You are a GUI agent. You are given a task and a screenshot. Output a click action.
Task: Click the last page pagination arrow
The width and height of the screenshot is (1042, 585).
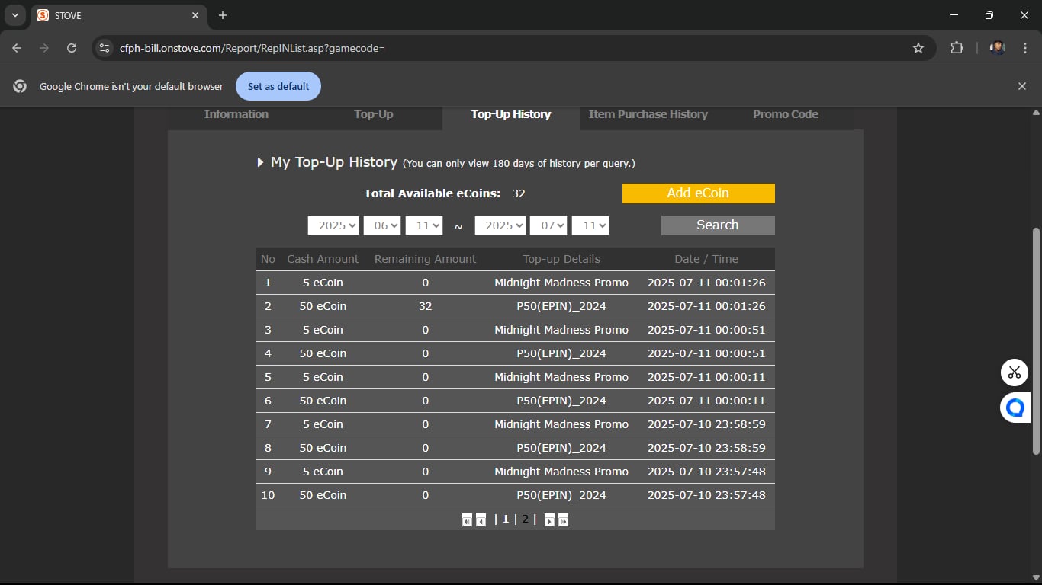[563, 520]
